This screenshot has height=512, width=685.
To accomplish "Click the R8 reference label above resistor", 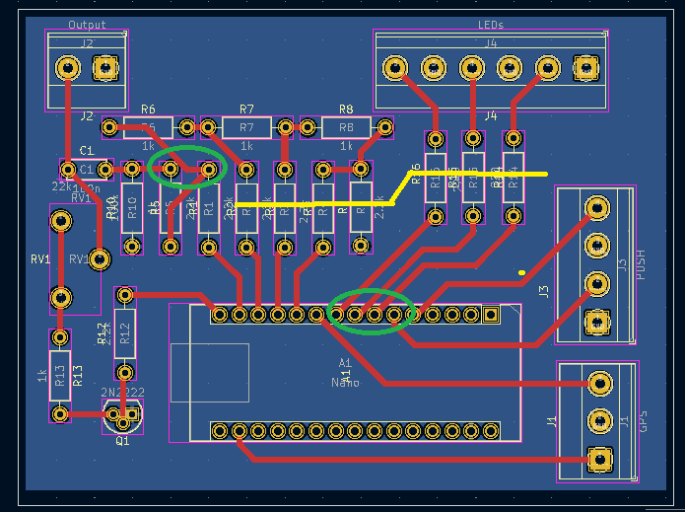I will [x=346, y=109].
